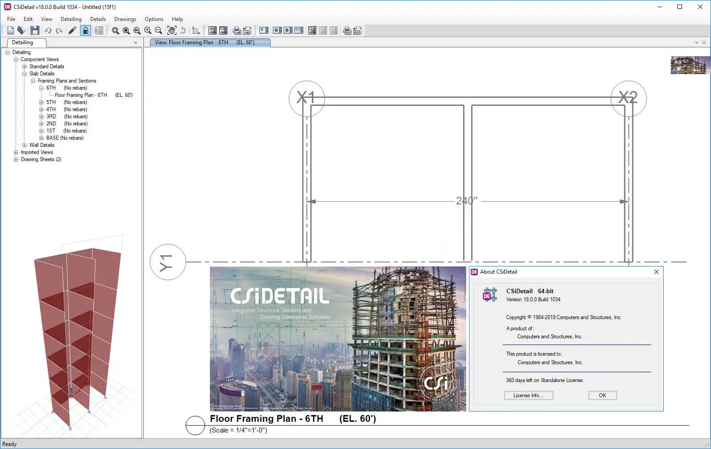This screenshot has width=711, height=449.
Task: Click the Save floppy disk icon
Action: coord(35,30)
